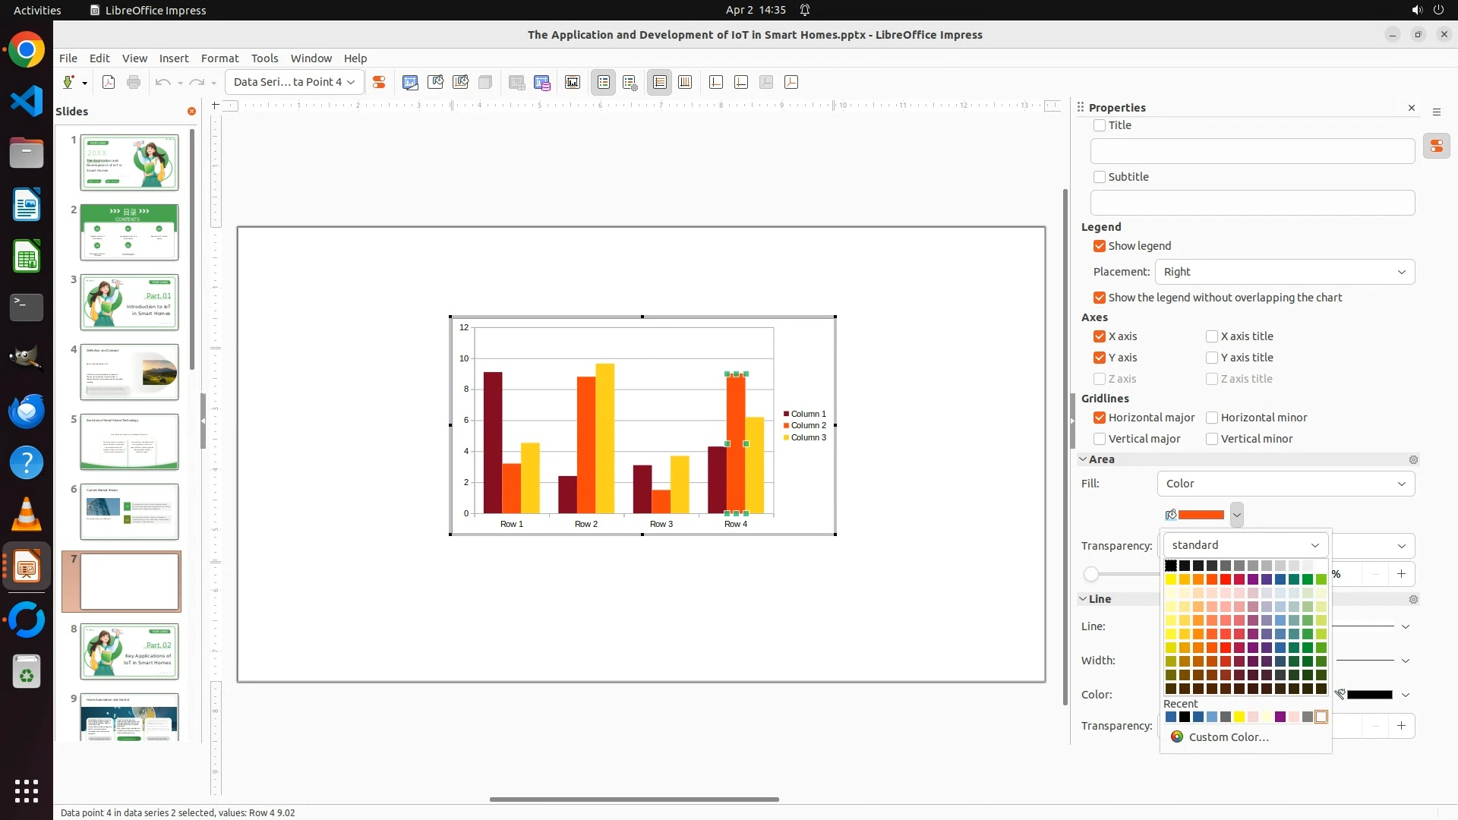Toggle the Legend On/Off toolbar icon
This screenshot has height=820, width=1458.
tap(604, 83)
